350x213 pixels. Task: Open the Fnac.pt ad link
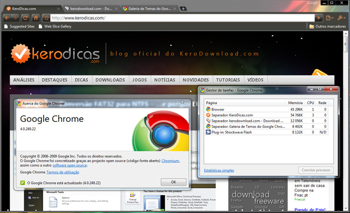pyautogui.click(x=300, y=199)
